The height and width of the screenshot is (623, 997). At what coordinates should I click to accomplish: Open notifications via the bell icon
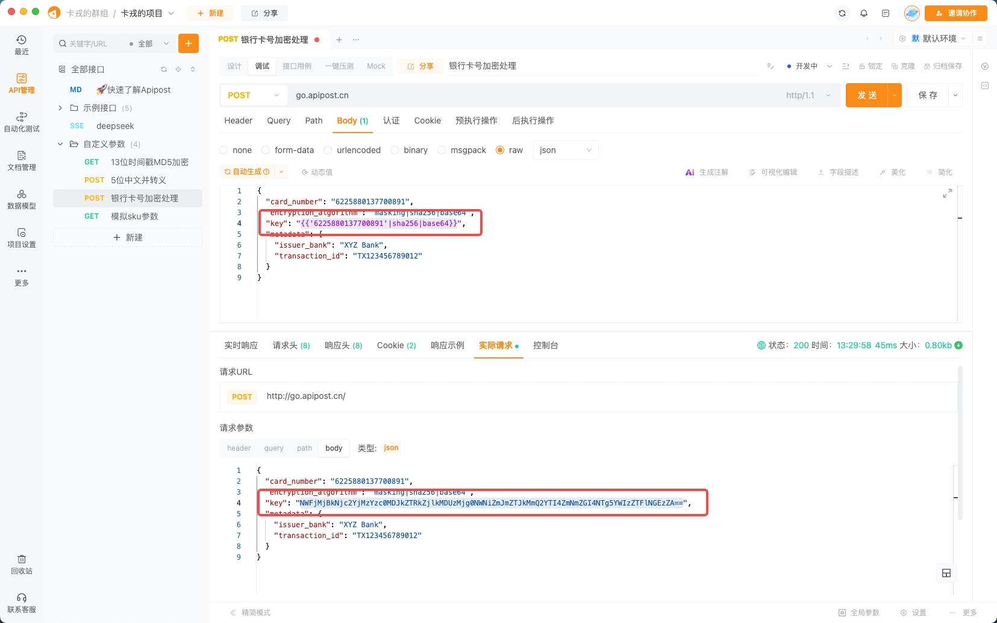pyautogui.click(x=864, y=13)
